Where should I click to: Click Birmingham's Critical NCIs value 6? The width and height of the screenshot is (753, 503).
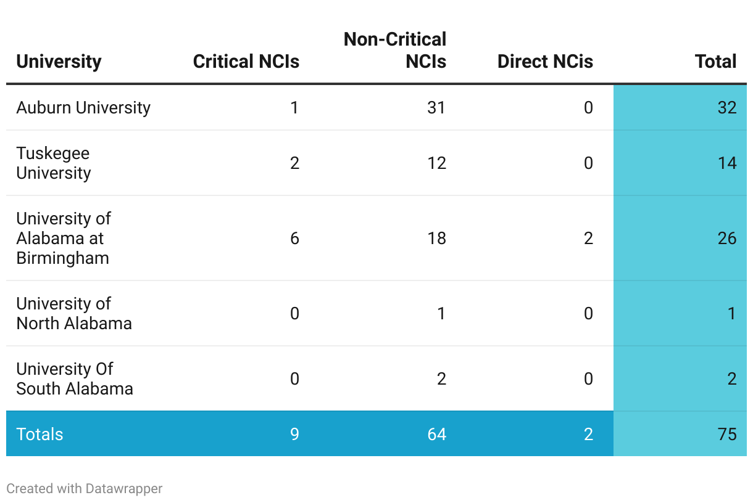294,238
